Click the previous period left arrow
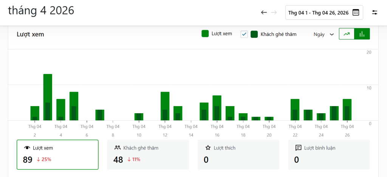Image resolution: width=387 pixels, height=177 pixels. tap(264, 12)
